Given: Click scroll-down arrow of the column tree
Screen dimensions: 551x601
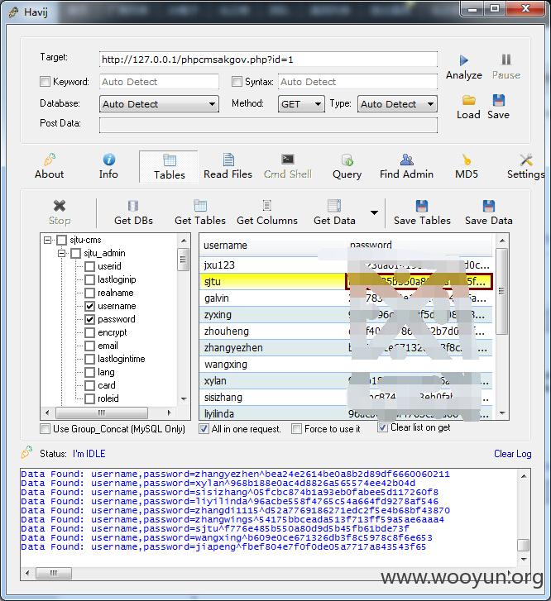Looking at the screenshot, I should point(184,399).
